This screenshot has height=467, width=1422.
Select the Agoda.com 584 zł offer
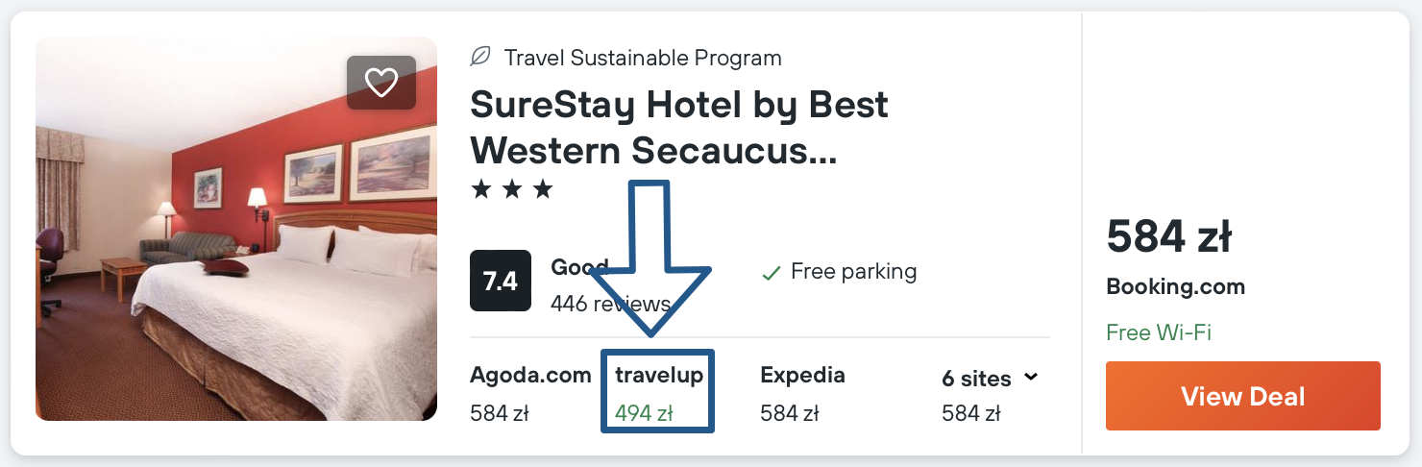click(529, 394)
